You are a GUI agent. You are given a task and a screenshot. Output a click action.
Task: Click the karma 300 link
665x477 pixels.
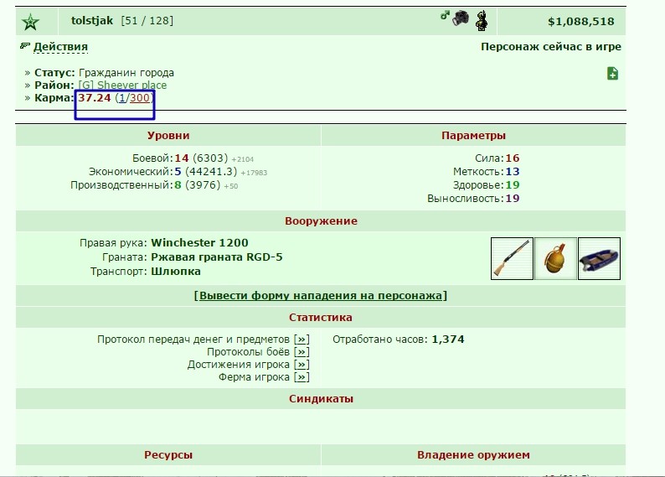[x=140, y=98]
